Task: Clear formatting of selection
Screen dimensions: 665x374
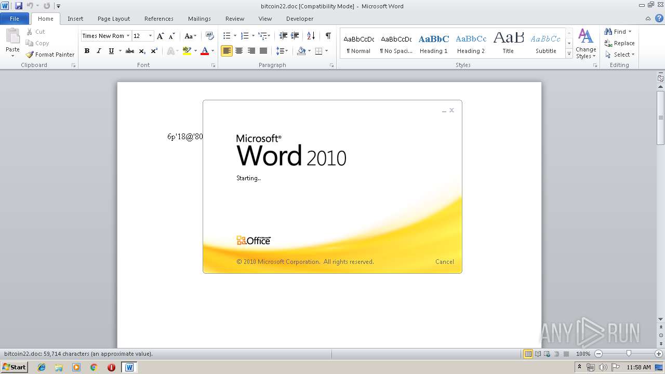Action: [210, 36]
